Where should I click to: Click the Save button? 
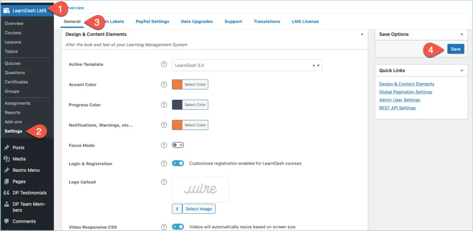[x=455, y=49]
